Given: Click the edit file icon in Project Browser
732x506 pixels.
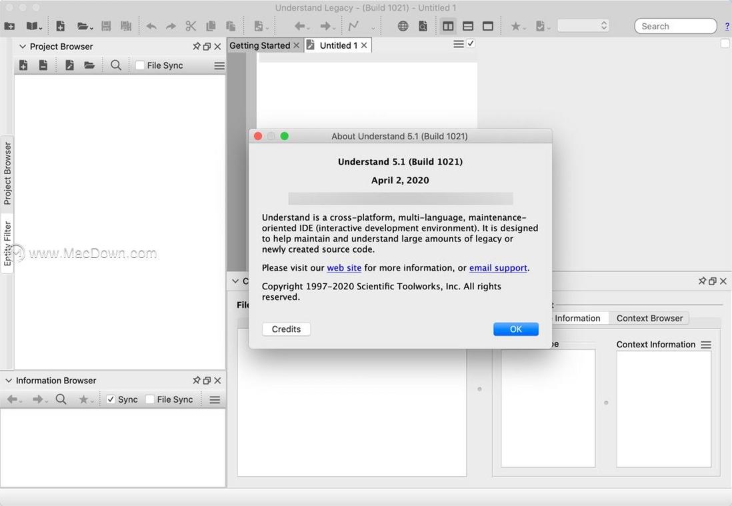Looking at the screenshot, I should click(x=69, y=65).
